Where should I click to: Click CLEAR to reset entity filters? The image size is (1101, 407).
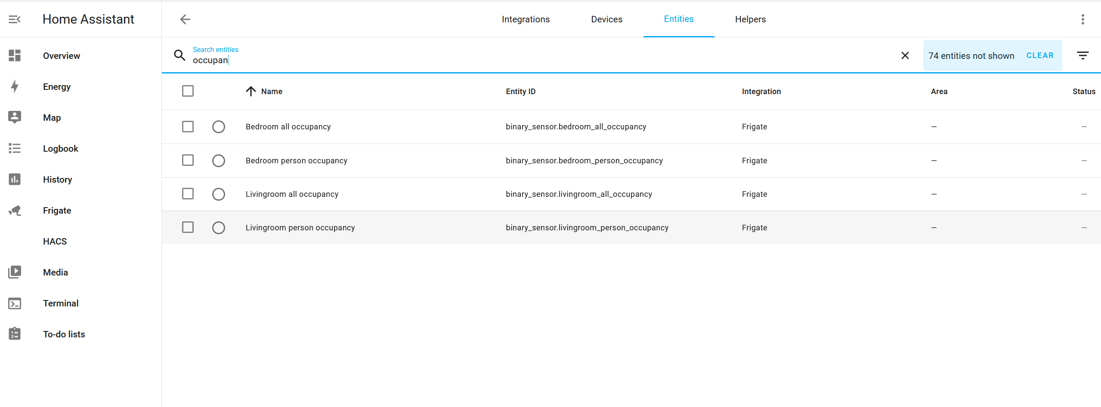[1040, 55]
